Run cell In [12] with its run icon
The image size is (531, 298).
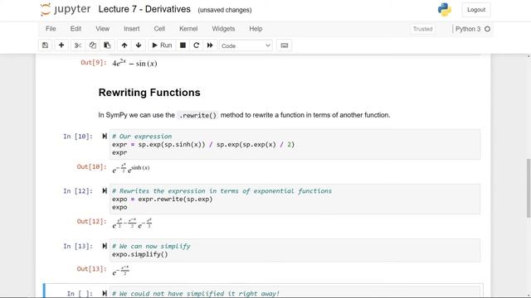click(x=105, y=191)
